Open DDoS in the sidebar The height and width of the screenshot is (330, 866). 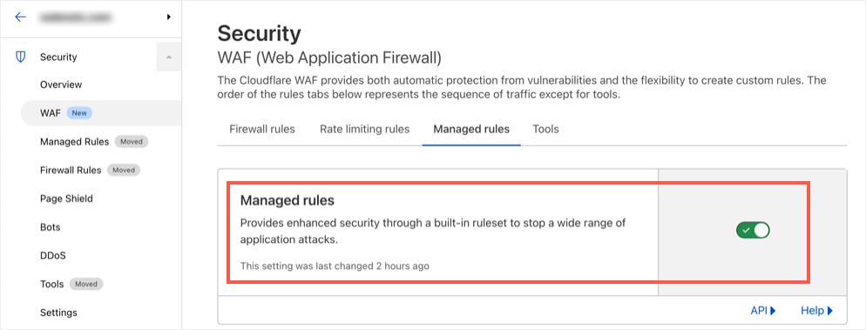point(53,255)
